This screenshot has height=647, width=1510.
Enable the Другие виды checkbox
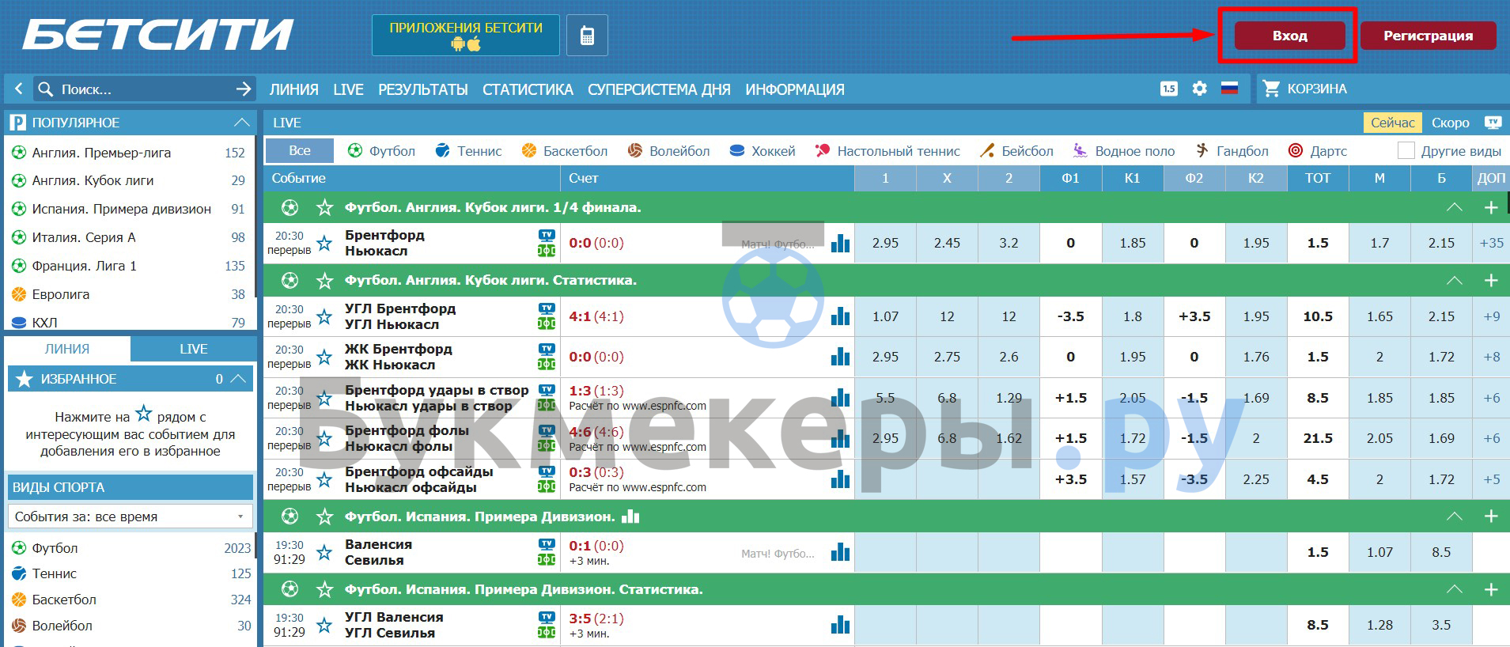1406,150
